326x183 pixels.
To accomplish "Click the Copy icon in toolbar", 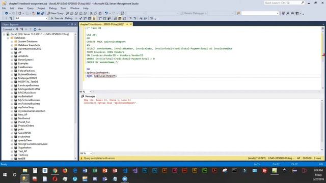I will [96, 13].
